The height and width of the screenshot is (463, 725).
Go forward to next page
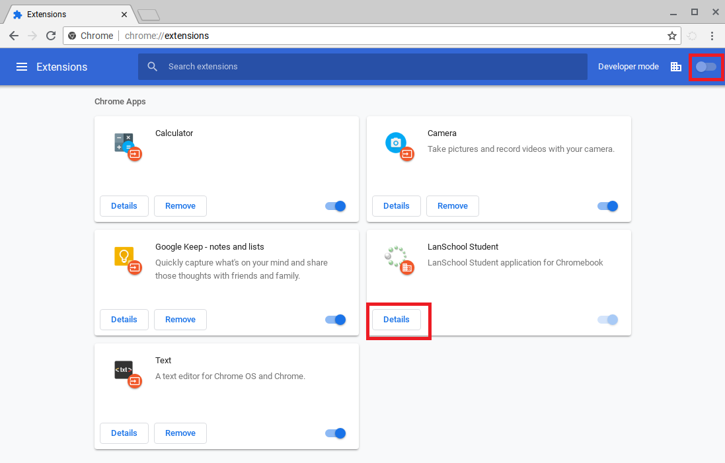[x=32, y=36]
